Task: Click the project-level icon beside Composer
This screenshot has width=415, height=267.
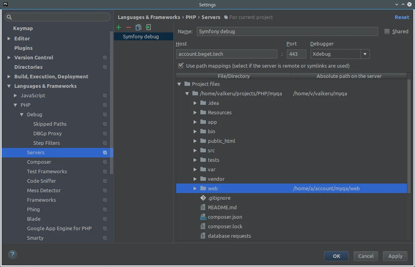Action: 105,162
